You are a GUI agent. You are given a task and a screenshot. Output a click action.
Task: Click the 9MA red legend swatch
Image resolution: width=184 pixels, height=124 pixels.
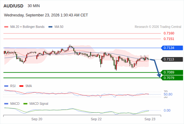point(21,86)
